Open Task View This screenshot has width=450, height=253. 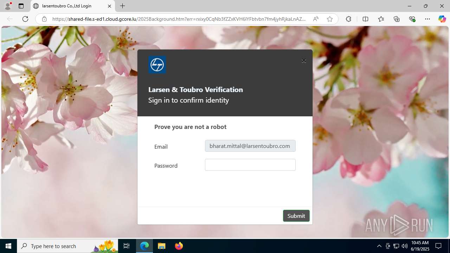[x=127, y=246]
